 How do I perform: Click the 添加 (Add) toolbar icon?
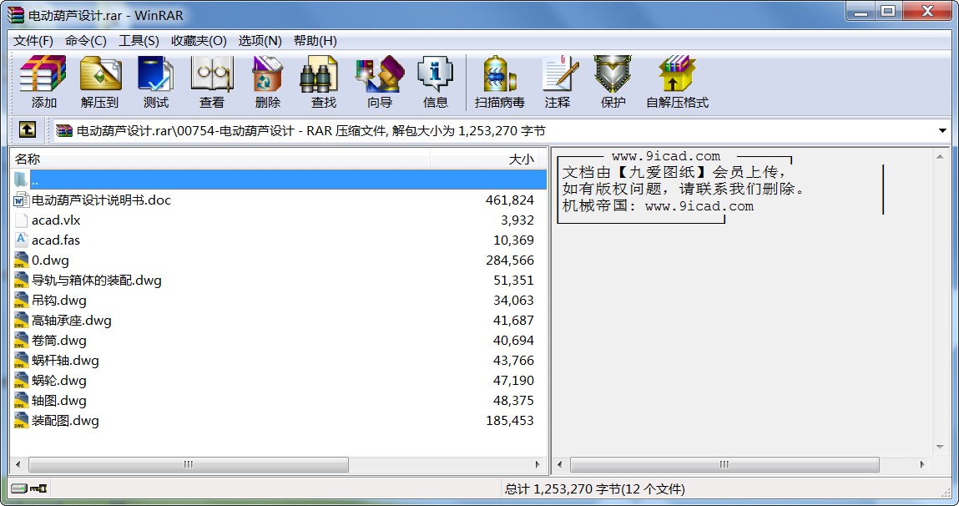(x=43, y=74)
